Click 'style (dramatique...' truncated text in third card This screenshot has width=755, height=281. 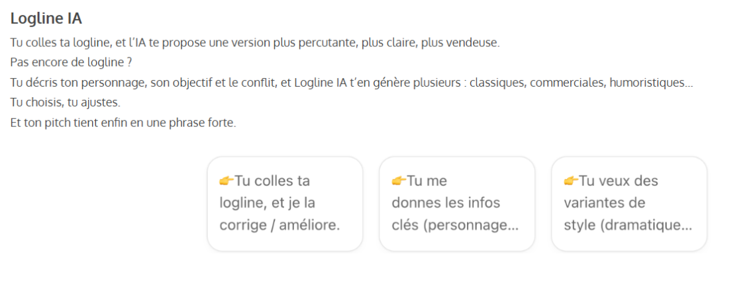pos(628,225)
